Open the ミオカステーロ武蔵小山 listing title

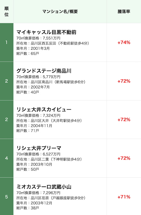(44, 187)
